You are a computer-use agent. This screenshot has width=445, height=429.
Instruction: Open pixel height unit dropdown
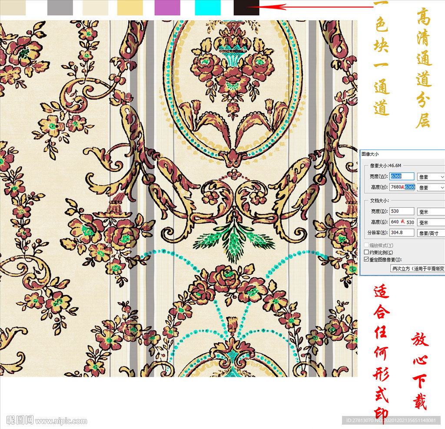(x=431, y=187)
